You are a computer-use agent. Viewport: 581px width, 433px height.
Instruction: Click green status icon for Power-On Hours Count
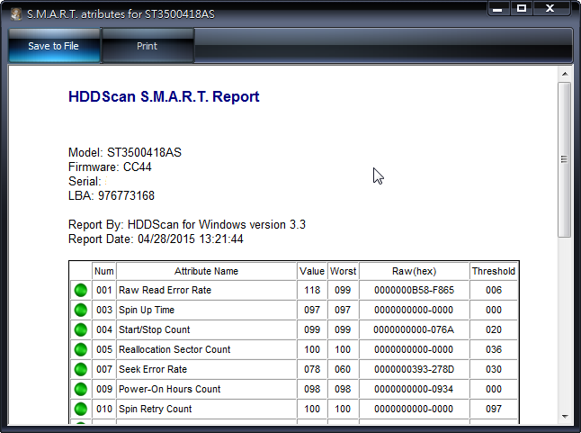(x=81, y=390)
